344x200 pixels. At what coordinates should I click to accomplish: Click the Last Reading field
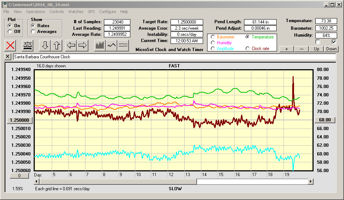117,28
